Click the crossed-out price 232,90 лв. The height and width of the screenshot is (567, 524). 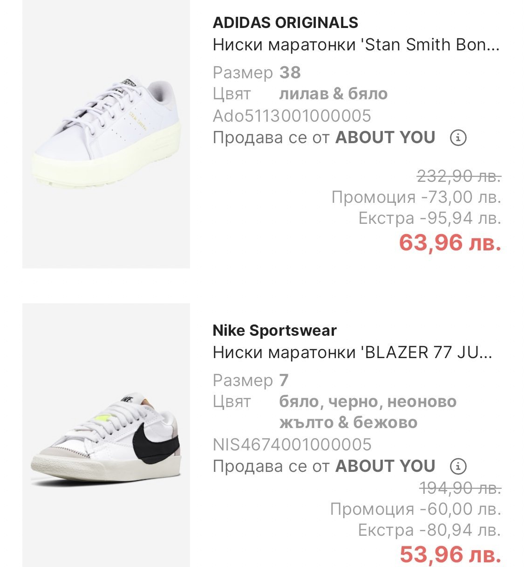tap(458, 176)
